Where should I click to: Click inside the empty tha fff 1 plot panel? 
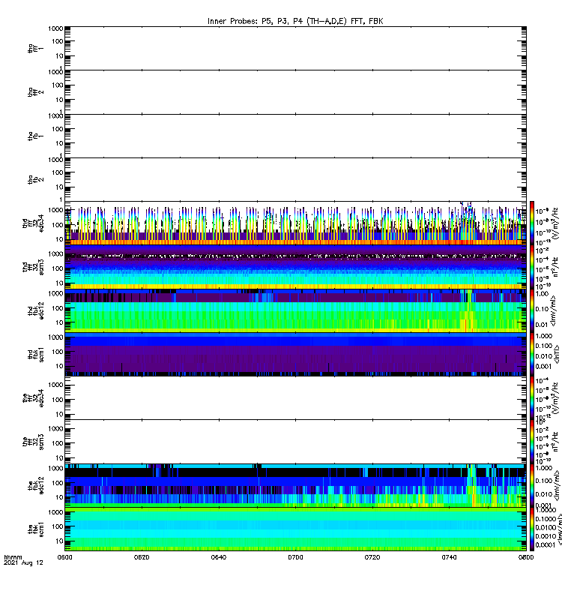pos(295,48)
